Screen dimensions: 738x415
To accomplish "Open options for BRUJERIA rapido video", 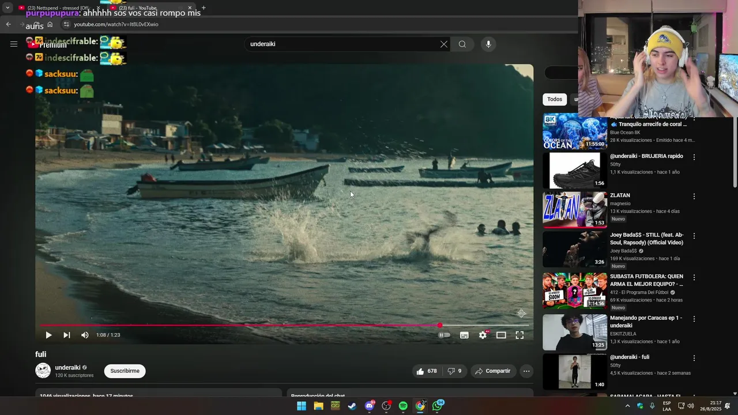I will (694, 157).
